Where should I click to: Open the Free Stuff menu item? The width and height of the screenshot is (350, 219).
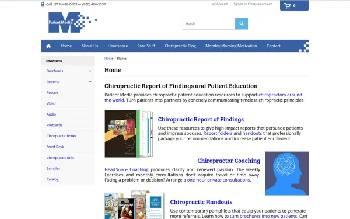(x=146, y=46)
